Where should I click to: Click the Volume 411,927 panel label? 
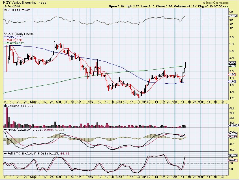tap(20, 106)
